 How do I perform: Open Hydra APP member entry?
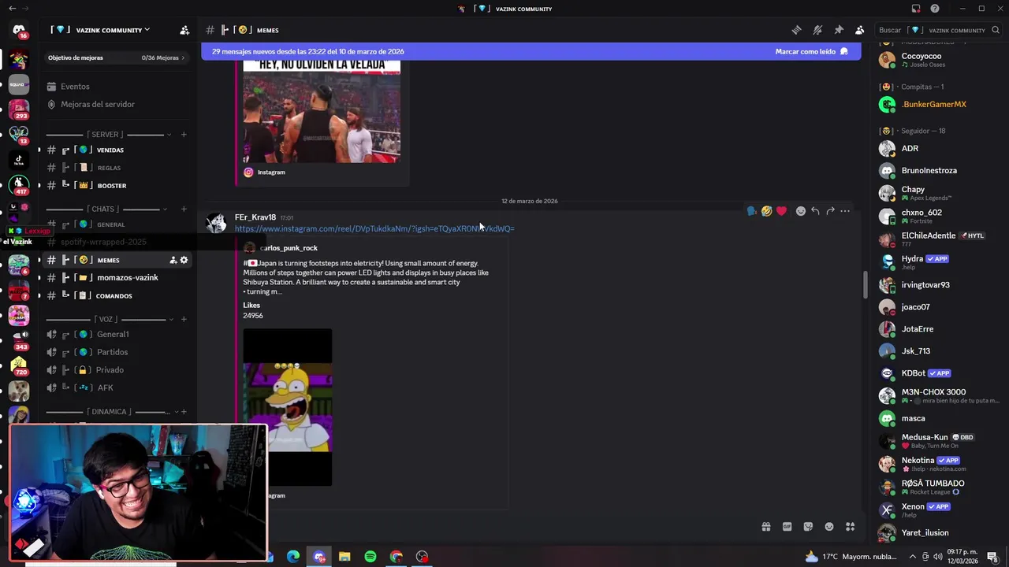938,261
